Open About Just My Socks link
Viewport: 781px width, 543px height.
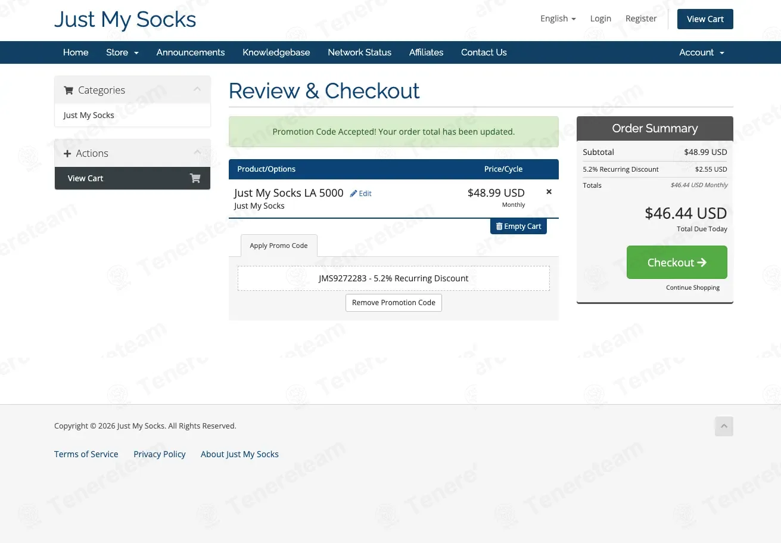[x=239, y=454]
